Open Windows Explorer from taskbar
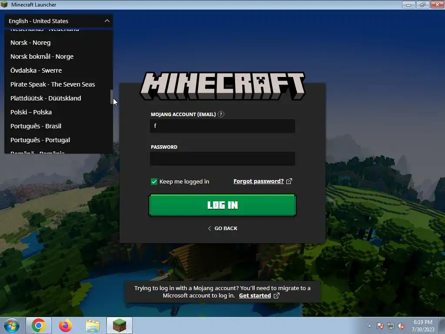 tap(93, 325)
